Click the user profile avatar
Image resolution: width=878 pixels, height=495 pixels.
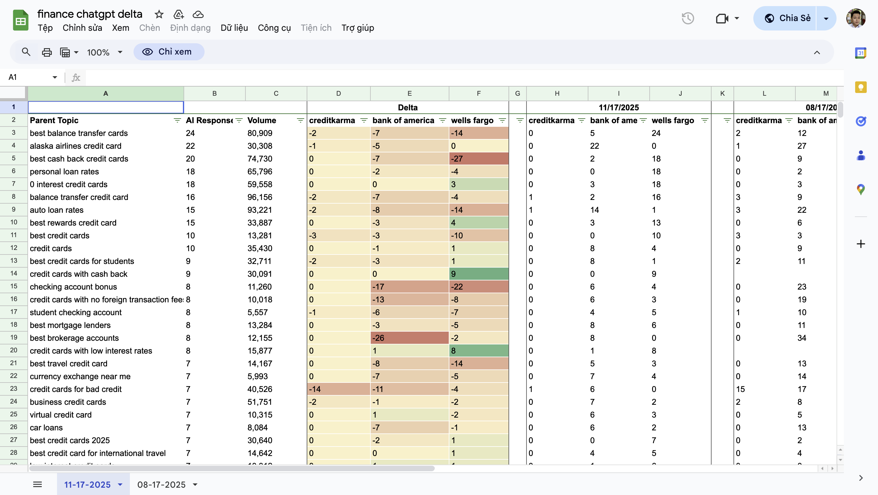pyautogui.click(x=855, y=18)
